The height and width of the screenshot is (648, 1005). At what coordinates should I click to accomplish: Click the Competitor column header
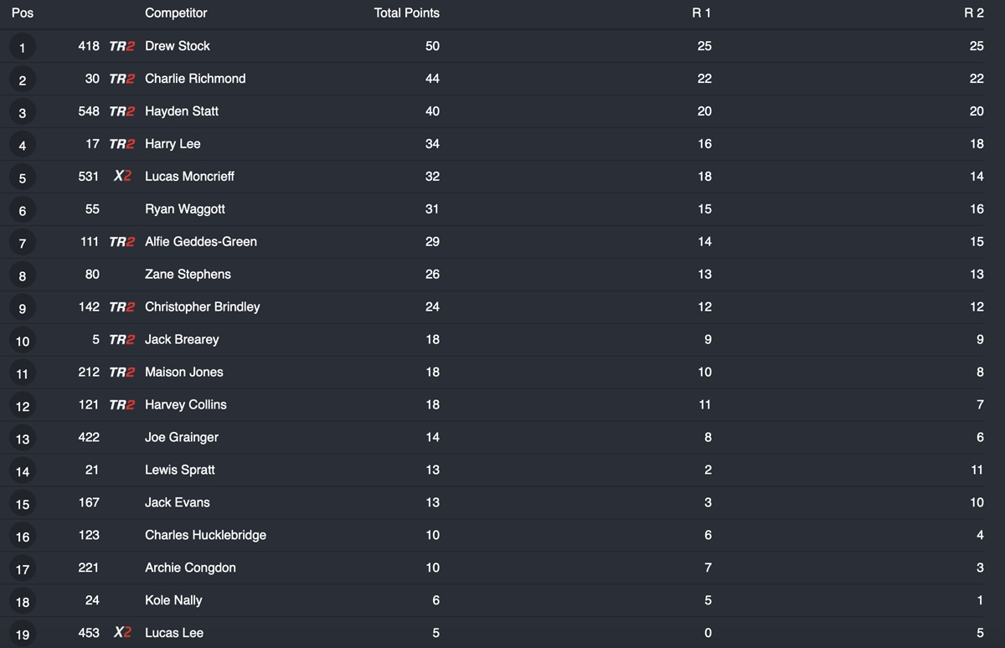tap(176, 13)
